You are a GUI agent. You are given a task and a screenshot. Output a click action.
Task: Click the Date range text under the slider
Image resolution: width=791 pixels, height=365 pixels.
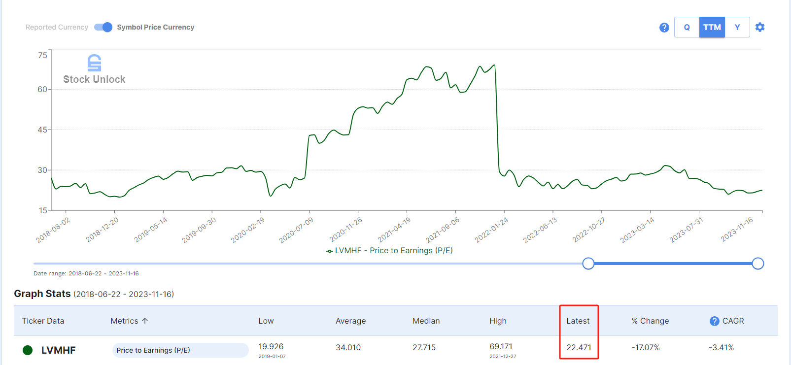pyautogui.click(x=86, y=273)
